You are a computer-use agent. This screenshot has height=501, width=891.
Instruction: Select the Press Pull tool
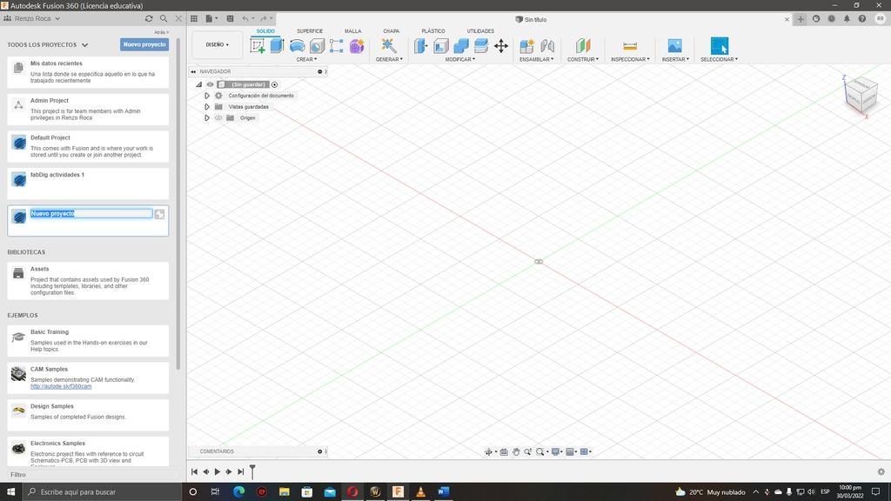coord(421,46)
